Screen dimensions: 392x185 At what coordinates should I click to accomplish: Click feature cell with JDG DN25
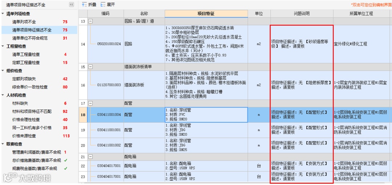[x=206, y=145]
